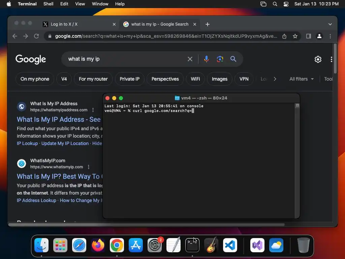The width and height of the screenshot is (345, 259).
Task: Select the On my phone filter chip
Action: [35, 79]
